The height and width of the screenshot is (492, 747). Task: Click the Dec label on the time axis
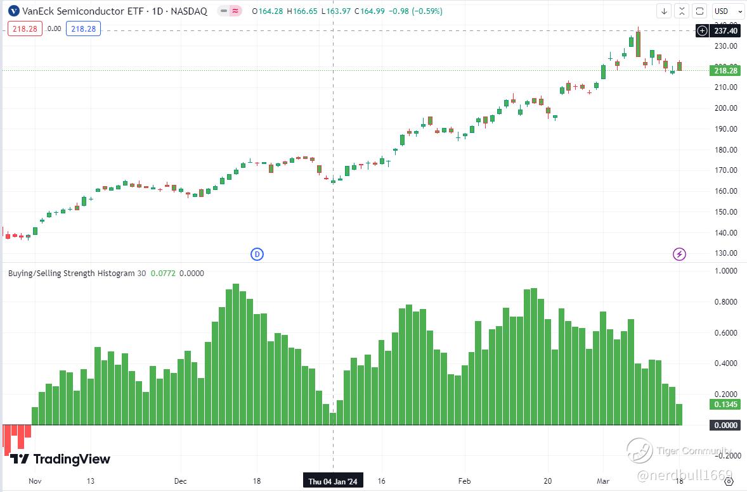click(181, 481)
